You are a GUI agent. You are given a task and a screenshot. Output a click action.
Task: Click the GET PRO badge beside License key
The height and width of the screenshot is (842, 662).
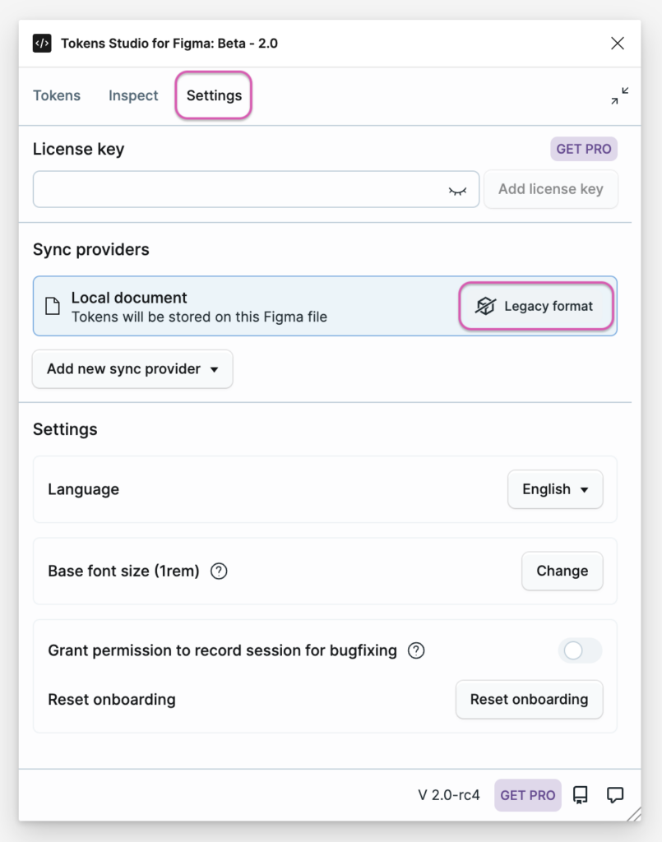coord(584,149)
